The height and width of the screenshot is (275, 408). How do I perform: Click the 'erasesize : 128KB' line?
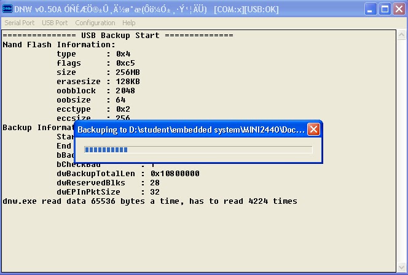[x=98, y=82]
